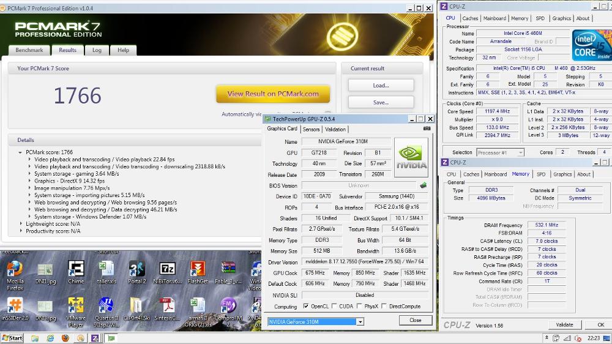Launch the FlashGet desktop shortcut
This screenshot has height=344, width=612.
pyautogui.click(x=198, y=272)
